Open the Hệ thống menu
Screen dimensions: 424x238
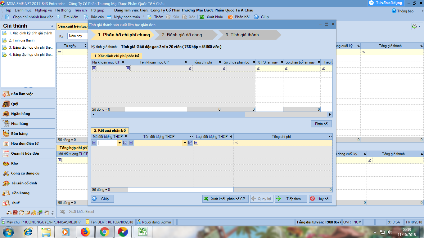pyautogui.click(x=63, y=10)
